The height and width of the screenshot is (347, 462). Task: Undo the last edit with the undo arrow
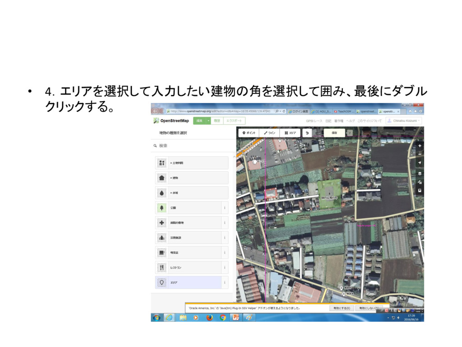tap(307, 133)
